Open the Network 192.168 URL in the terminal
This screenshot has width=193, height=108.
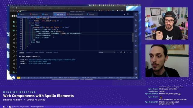(x=40, y=63)
